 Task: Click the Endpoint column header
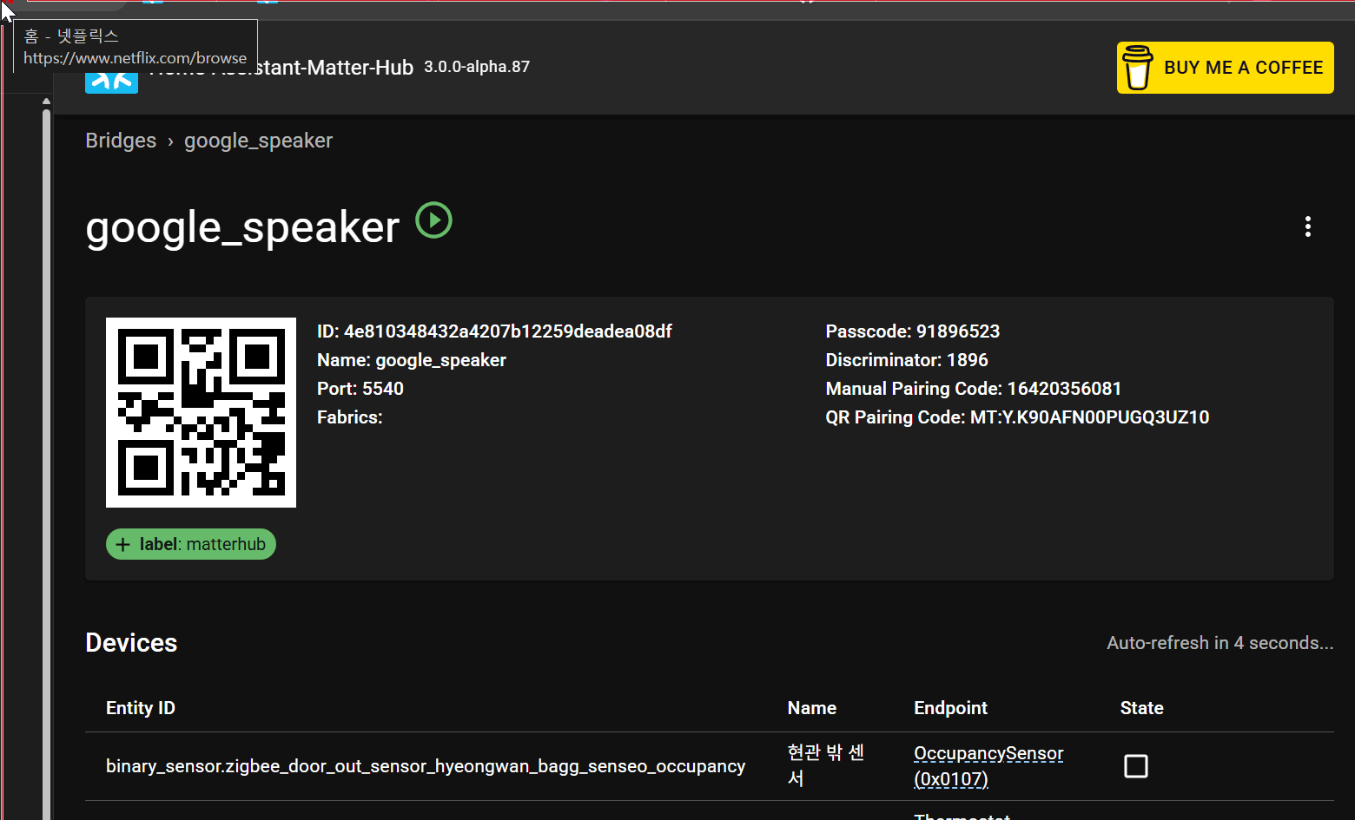coord(950,708)
